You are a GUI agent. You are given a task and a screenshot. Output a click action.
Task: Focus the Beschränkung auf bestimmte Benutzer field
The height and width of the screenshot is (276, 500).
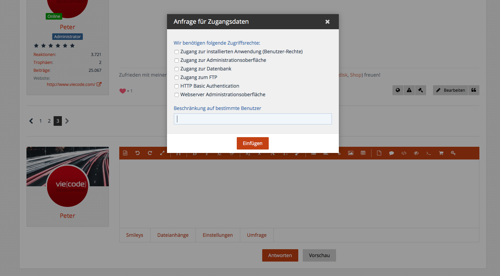coord(253,119)
